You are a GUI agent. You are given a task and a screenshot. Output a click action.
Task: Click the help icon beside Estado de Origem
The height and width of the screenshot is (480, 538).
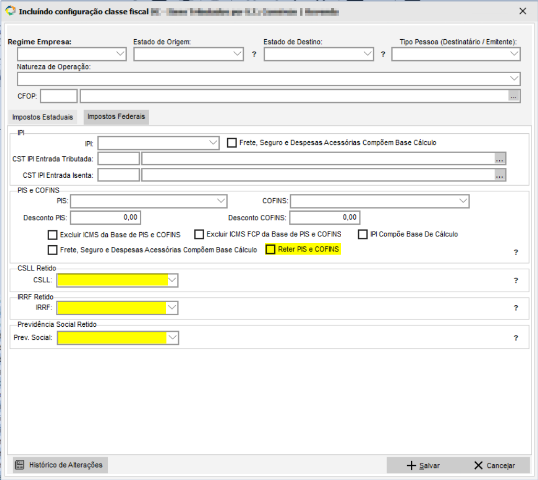(254, 54)
